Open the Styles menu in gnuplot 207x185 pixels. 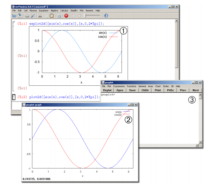[x=166, y=86]
